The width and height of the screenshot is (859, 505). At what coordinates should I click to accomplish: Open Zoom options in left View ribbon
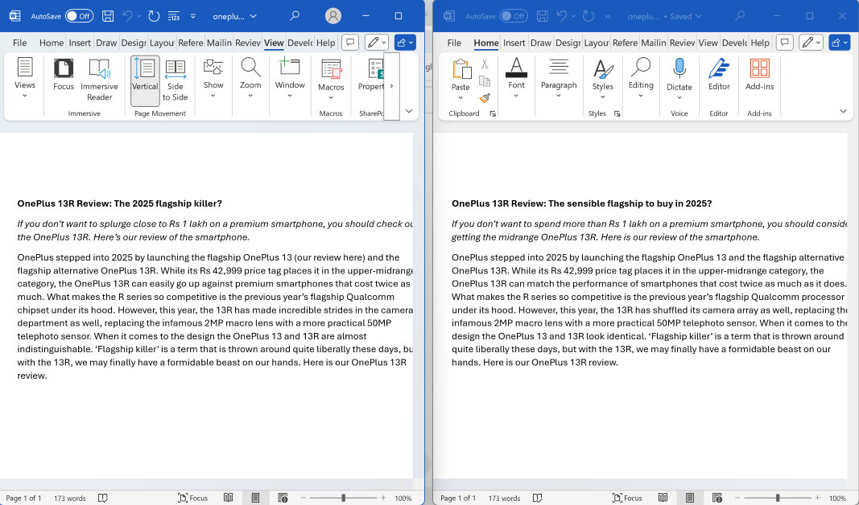[250, 78]
